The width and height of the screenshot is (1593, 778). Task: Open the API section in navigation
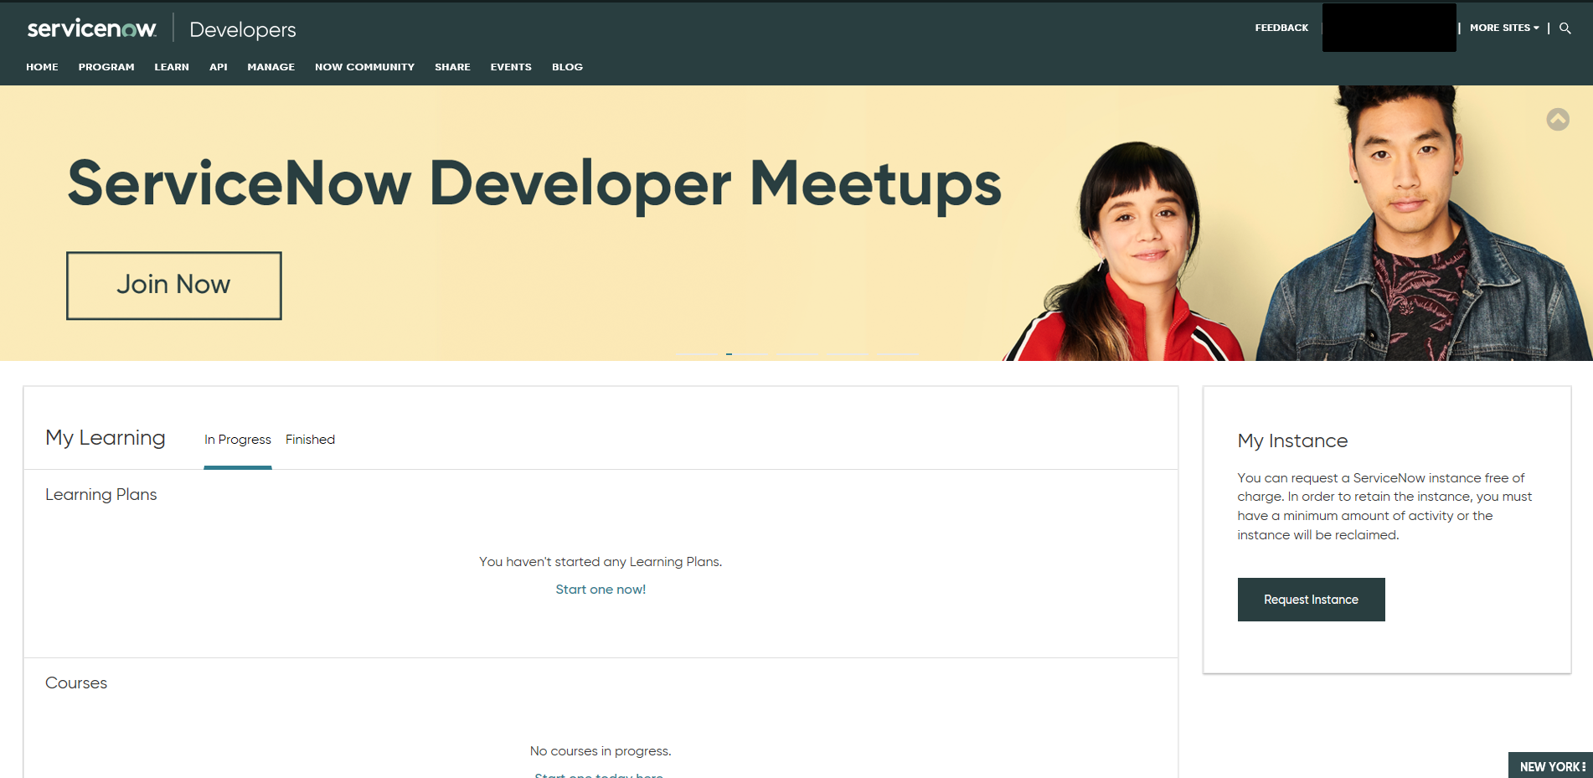pyautogui.click(x=218, y=67)
